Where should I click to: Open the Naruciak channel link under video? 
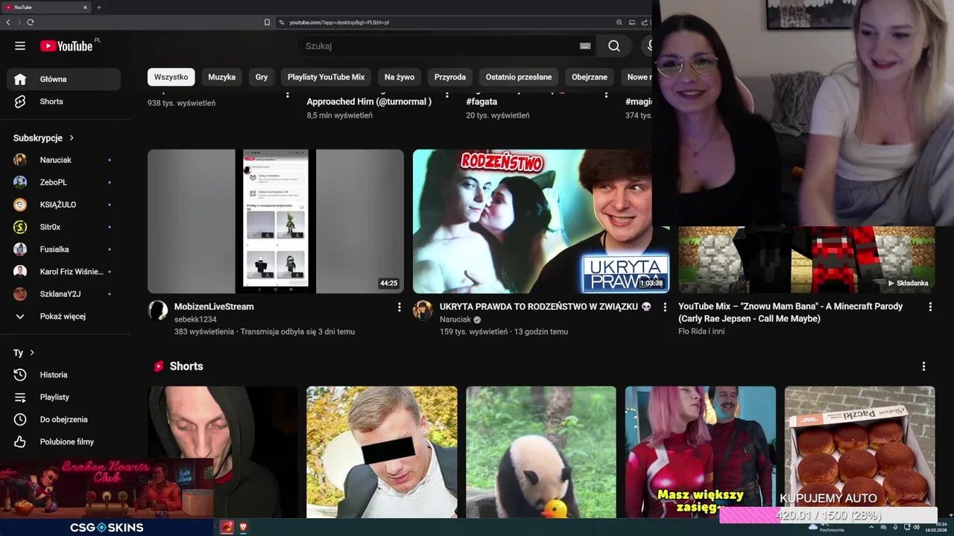[x=455, y=319]
